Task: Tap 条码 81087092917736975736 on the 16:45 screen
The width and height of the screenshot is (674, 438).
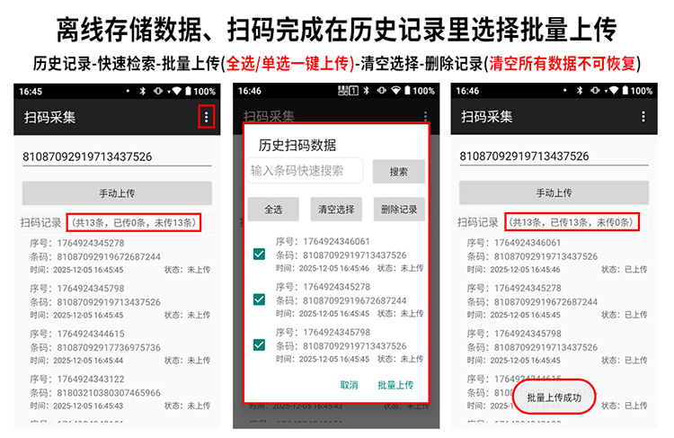Action: click(x=95, y=347)
